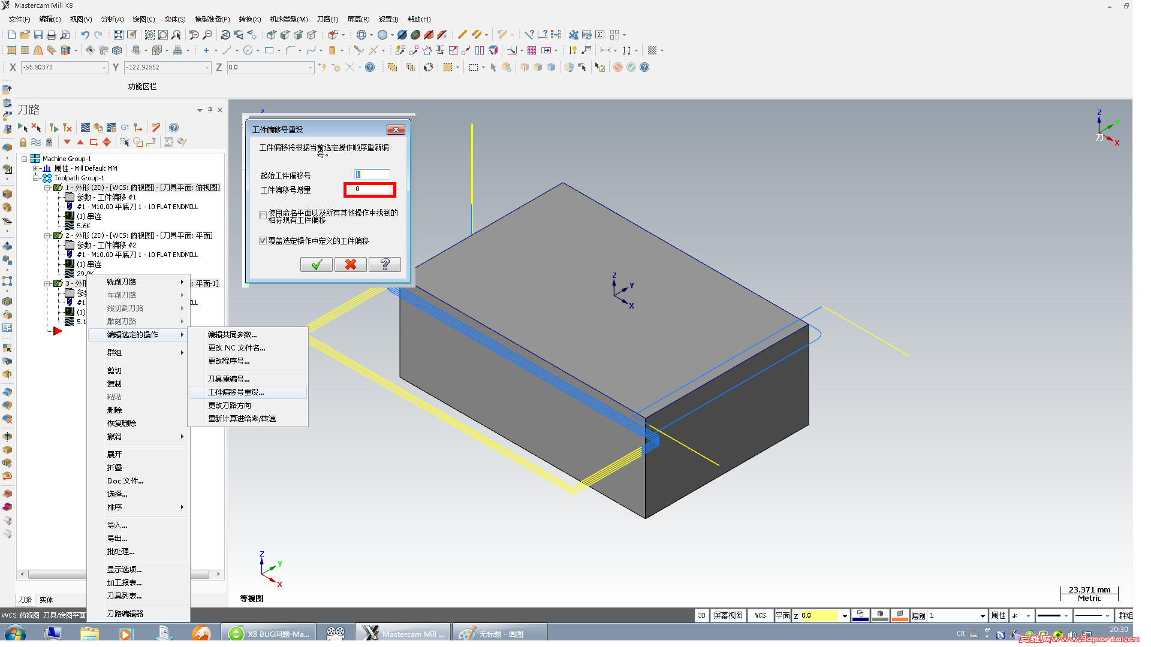
Task: Uncheck the override defined work offsets checkbox
Action: click(263, 241)
